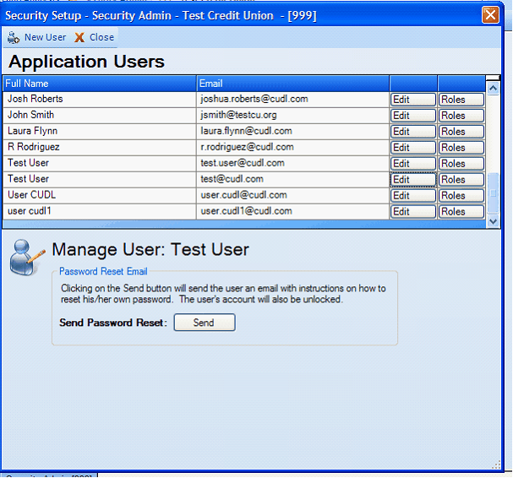Edit the Laura Flynn user

413,132
